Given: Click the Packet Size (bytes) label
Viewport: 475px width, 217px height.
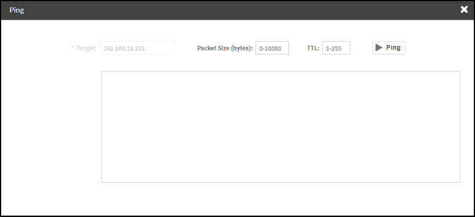Looking at the screenshot, I should click(225, 48).
